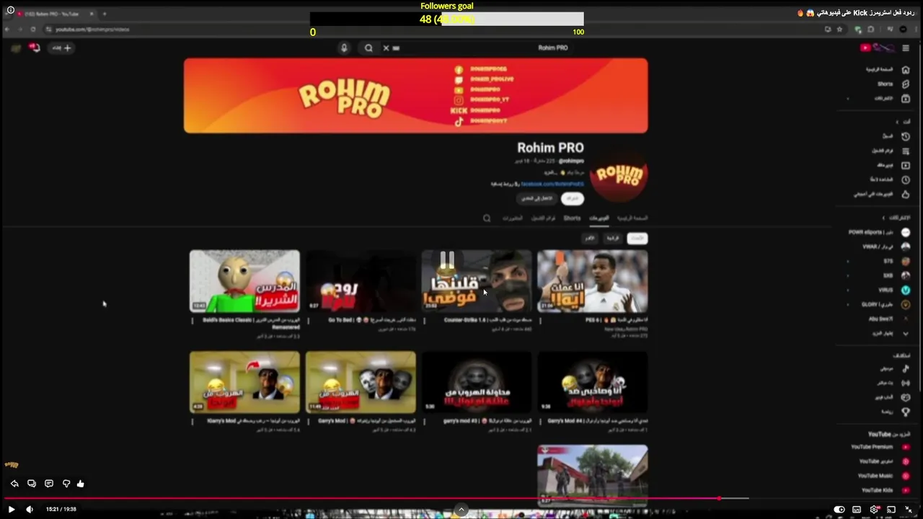Open YouTube Home in sidebar
This screenshot has height=519, width=923.
tap(889, 69)
